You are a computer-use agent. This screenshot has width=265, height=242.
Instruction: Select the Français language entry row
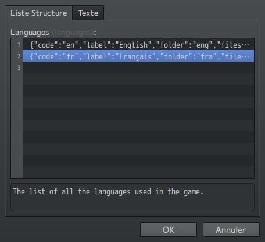(138, 56)
